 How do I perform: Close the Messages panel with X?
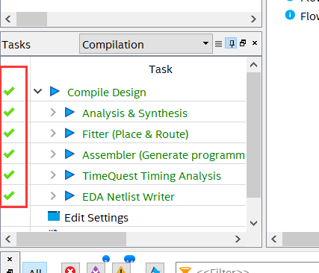coord(10,259)
